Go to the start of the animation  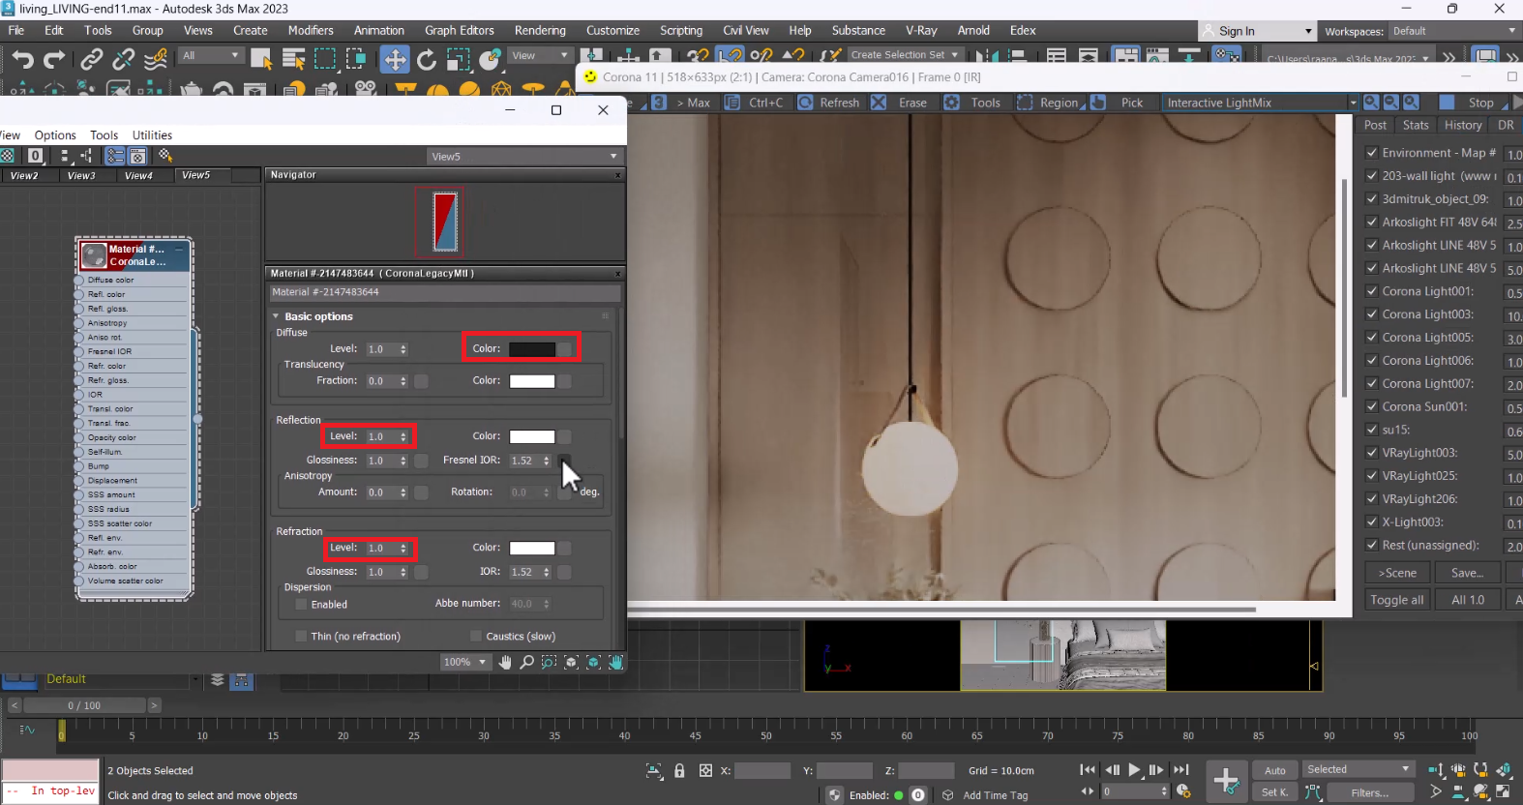click(1088, 770)
